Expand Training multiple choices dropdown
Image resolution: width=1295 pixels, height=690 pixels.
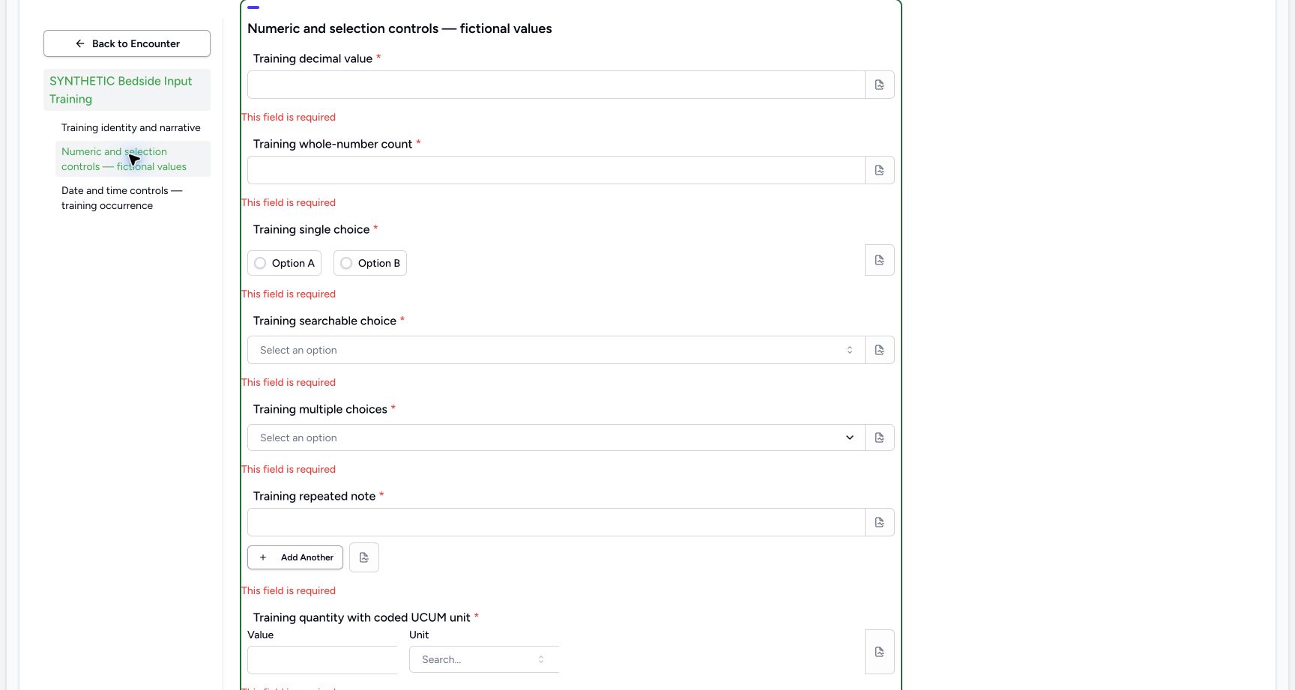[556, 438]
